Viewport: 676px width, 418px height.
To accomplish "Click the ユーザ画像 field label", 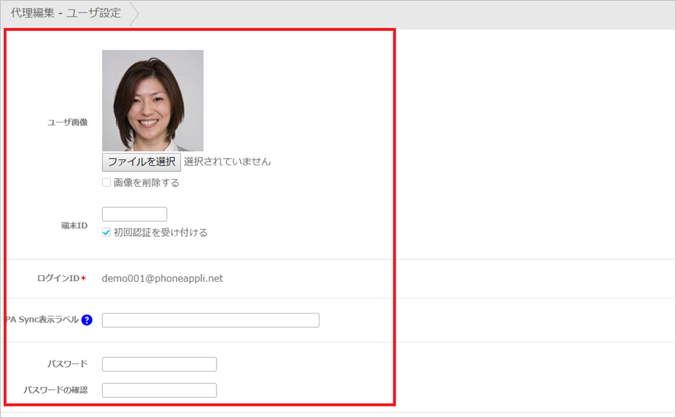I will [x=67, y=122].
